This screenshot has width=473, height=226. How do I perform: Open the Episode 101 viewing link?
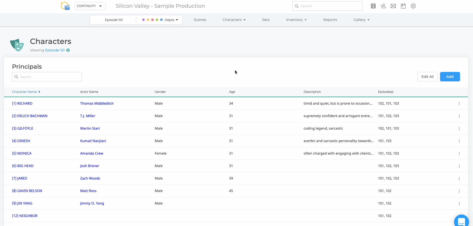pyautogui.click(x=55, y=50)
